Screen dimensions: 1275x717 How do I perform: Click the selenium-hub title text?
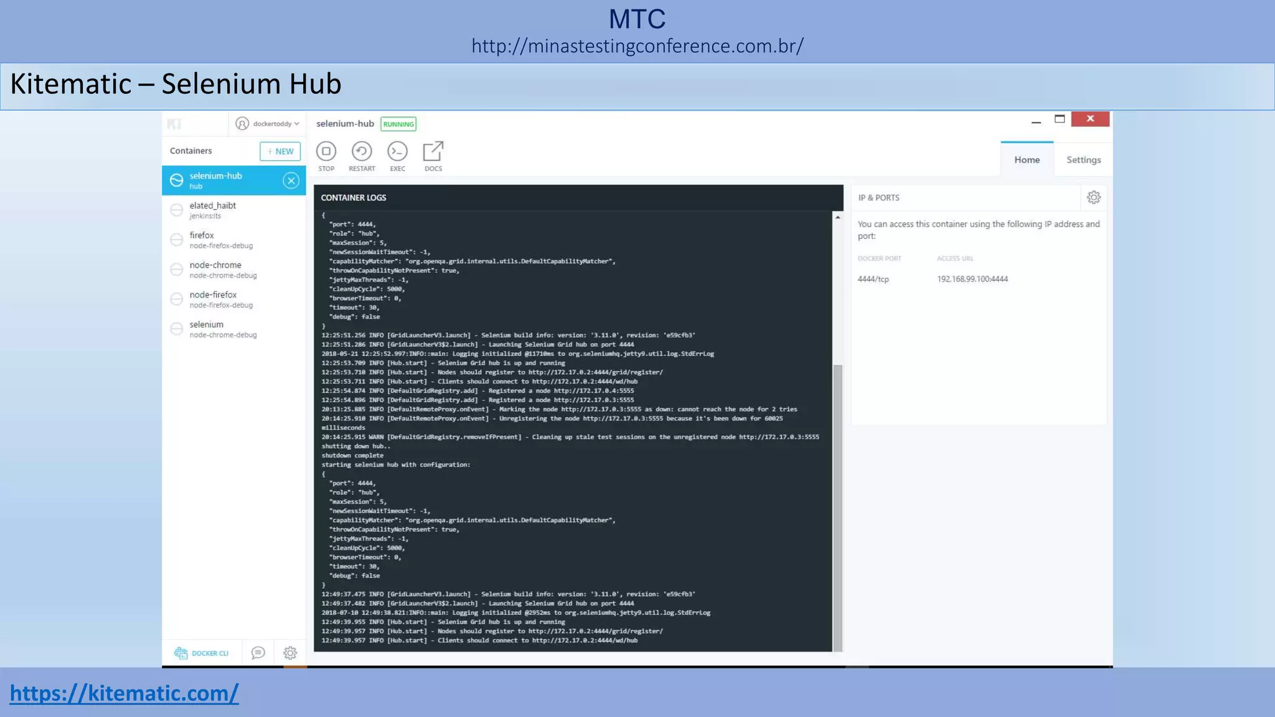pos(345,124)
